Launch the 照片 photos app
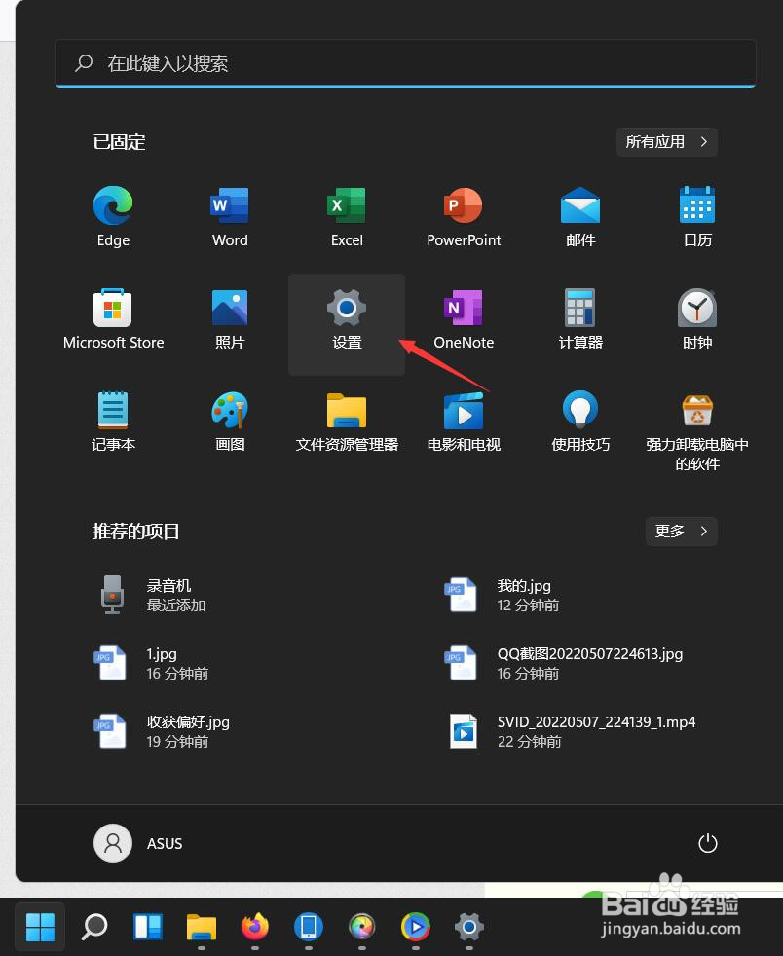The image size is (783, 956). 230,320
